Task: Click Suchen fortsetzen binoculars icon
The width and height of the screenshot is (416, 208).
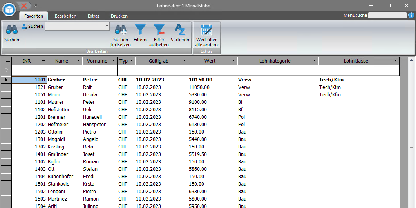Action: coord(120,30)
